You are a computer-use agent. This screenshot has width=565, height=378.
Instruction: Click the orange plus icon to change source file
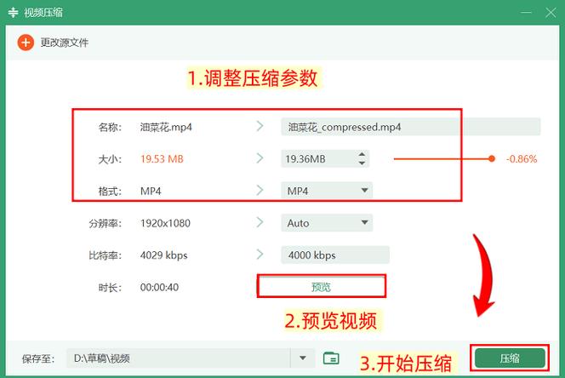[x=26, y=43]
